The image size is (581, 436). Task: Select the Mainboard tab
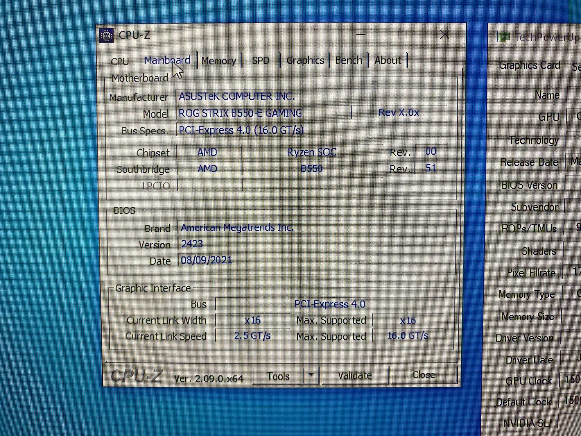[167, 60]
